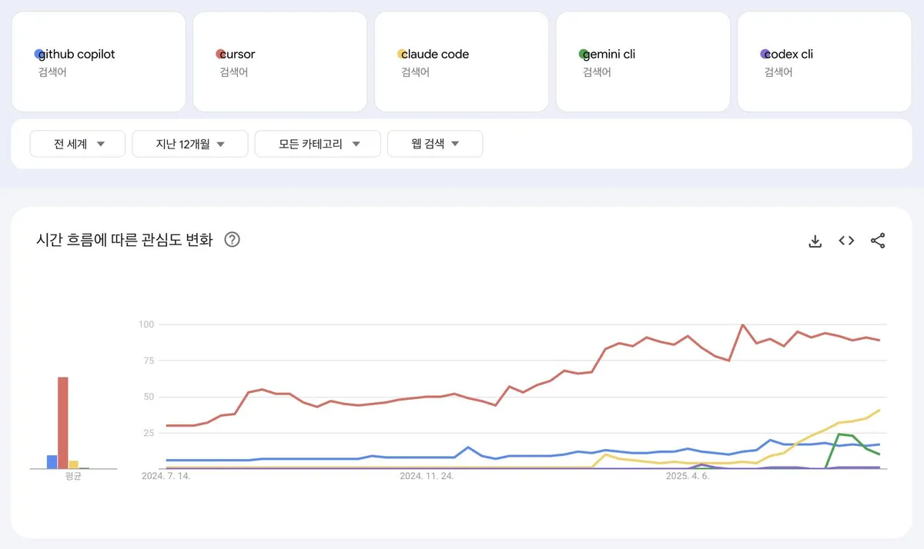Click the red cursor average bar
The height and width of the screenshot is (549, 924).
point(63,423)
